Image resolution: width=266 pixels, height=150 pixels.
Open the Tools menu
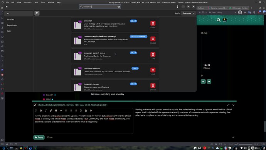[43, 2]
